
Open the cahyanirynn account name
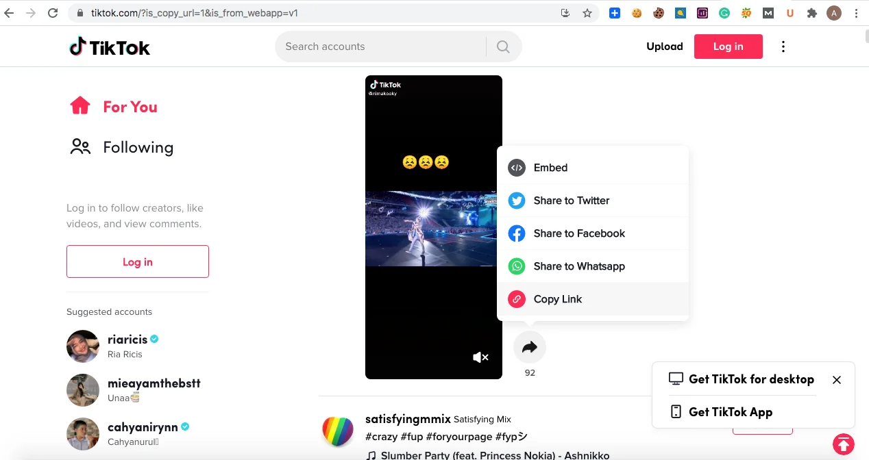click(143, 427)
